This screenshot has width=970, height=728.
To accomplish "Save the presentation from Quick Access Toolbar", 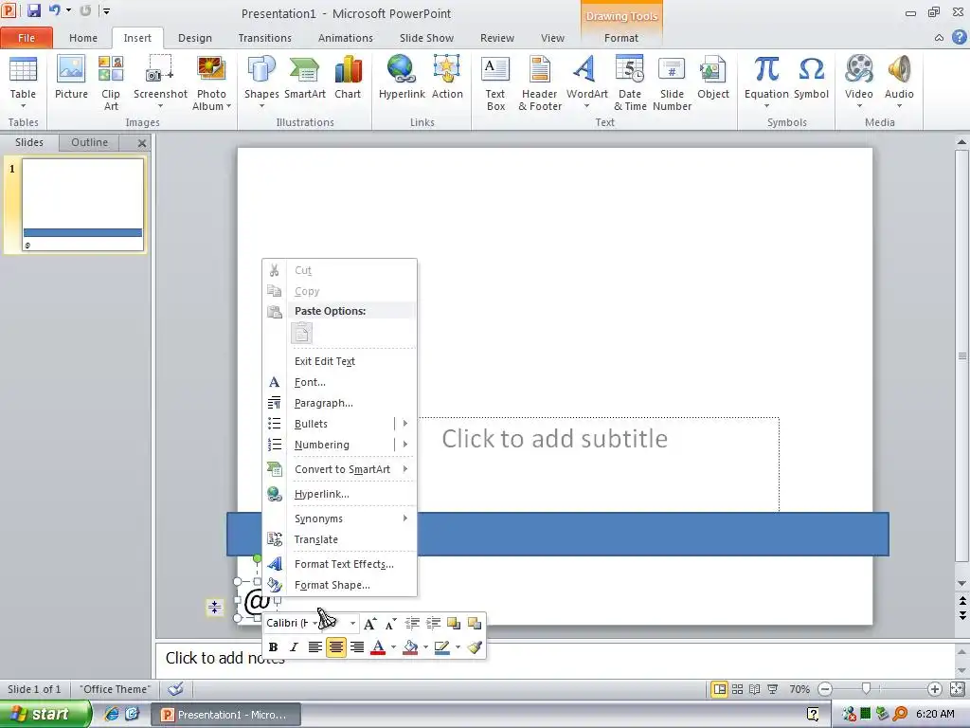I will tap(34, 10).
